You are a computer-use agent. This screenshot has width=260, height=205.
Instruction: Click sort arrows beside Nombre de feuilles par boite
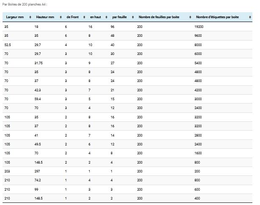coord(189,17)
